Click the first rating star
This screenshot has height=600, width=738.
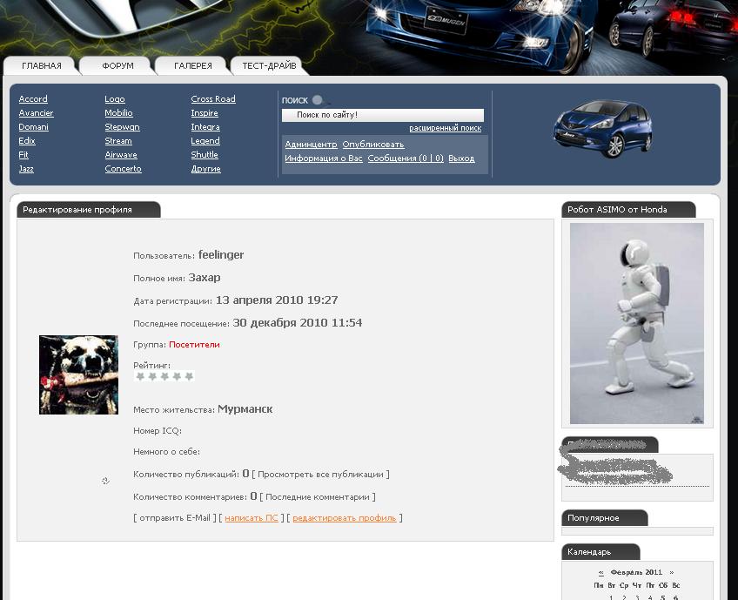[x=140, y=376]
